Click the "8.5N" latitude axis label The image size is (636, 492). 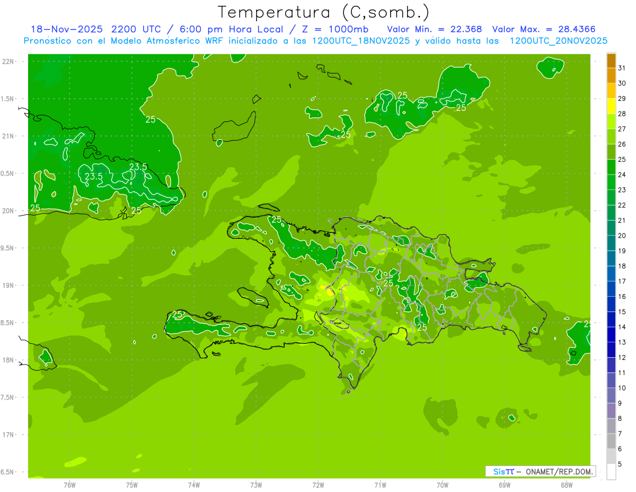(x=8, y=323)
